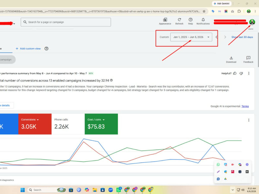Select the blue metric scorecard
The height and width of the screenshot is (194, 259).
(x=9, y=124)
